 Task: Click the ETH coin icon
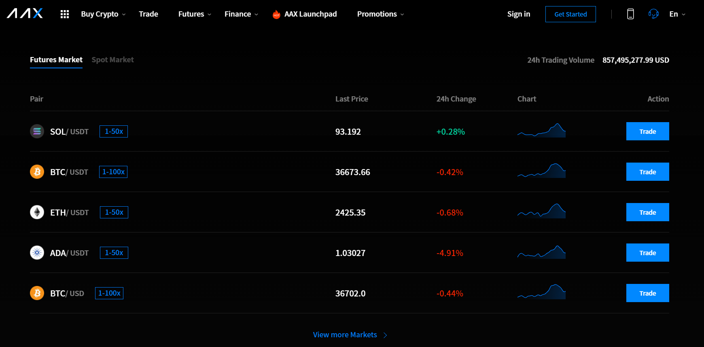click(x=37, y=212)
